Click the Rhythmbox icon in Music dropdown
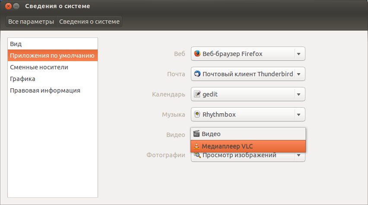Screen dimensions: 368x205 [197, 115]
